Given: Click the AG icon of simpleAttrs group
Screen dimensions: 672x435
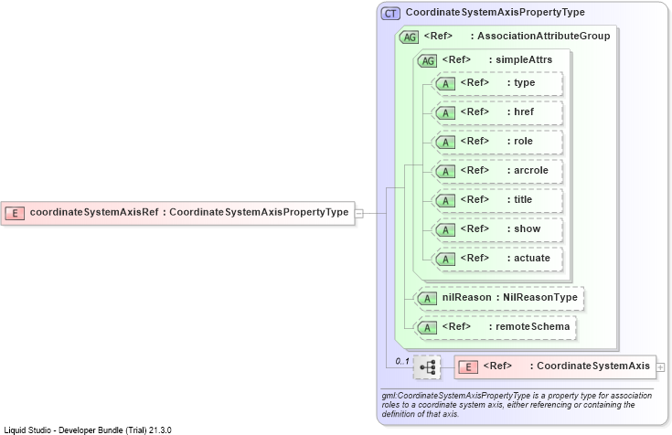Looking at the screenshot, I should (427, 61).
